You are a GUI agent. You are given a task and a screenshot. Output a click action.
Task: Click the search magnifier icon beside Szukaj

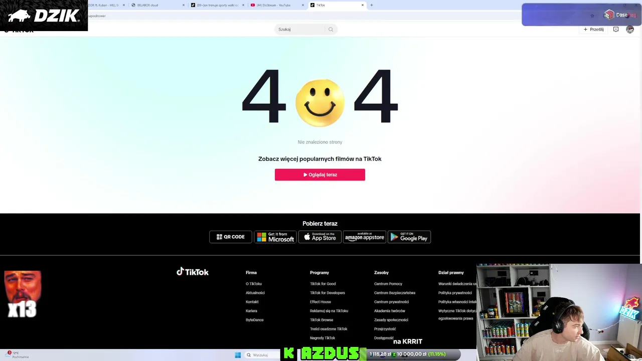331,30
